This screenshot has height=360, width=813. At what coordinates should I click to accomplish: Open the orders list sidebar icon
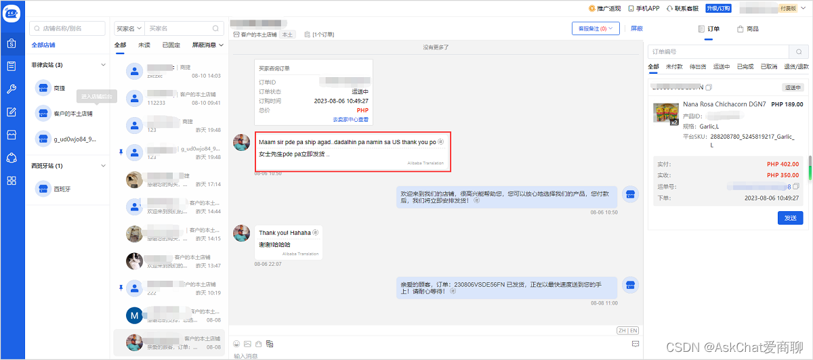pos(12,66)
